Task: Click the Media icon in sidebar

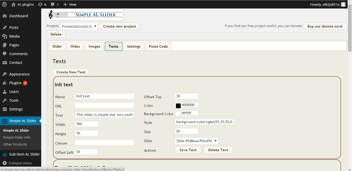Action: pos(5,36)
